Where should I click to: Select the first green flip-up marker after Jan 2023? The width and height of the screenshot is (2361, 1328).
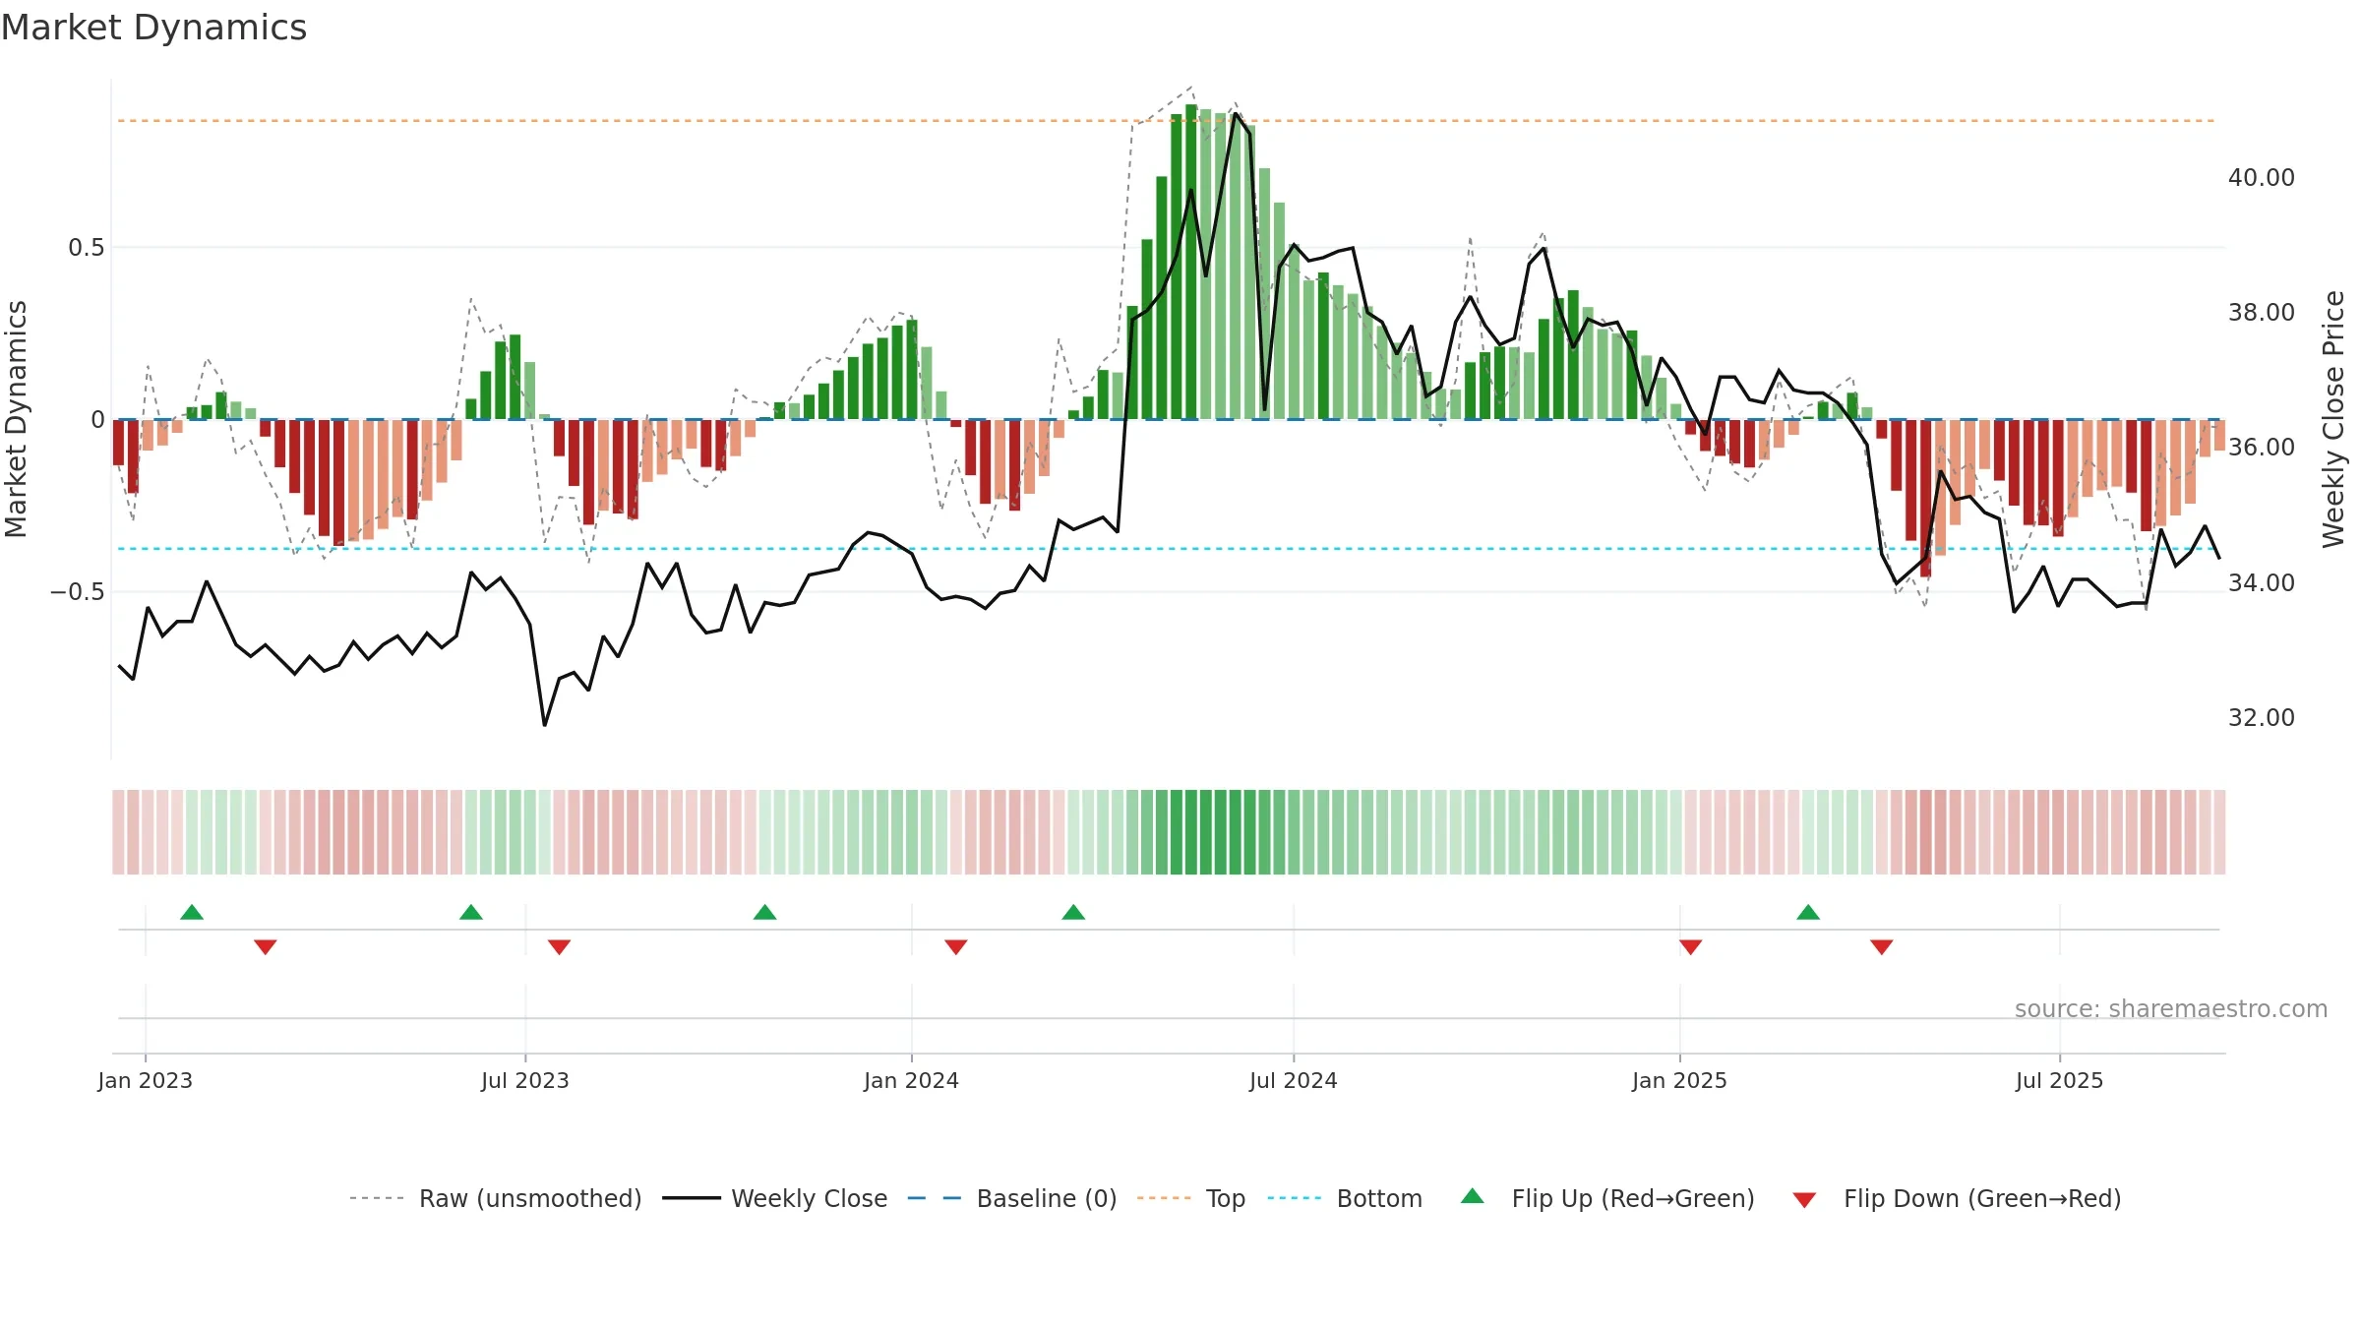tap(192, 912)
